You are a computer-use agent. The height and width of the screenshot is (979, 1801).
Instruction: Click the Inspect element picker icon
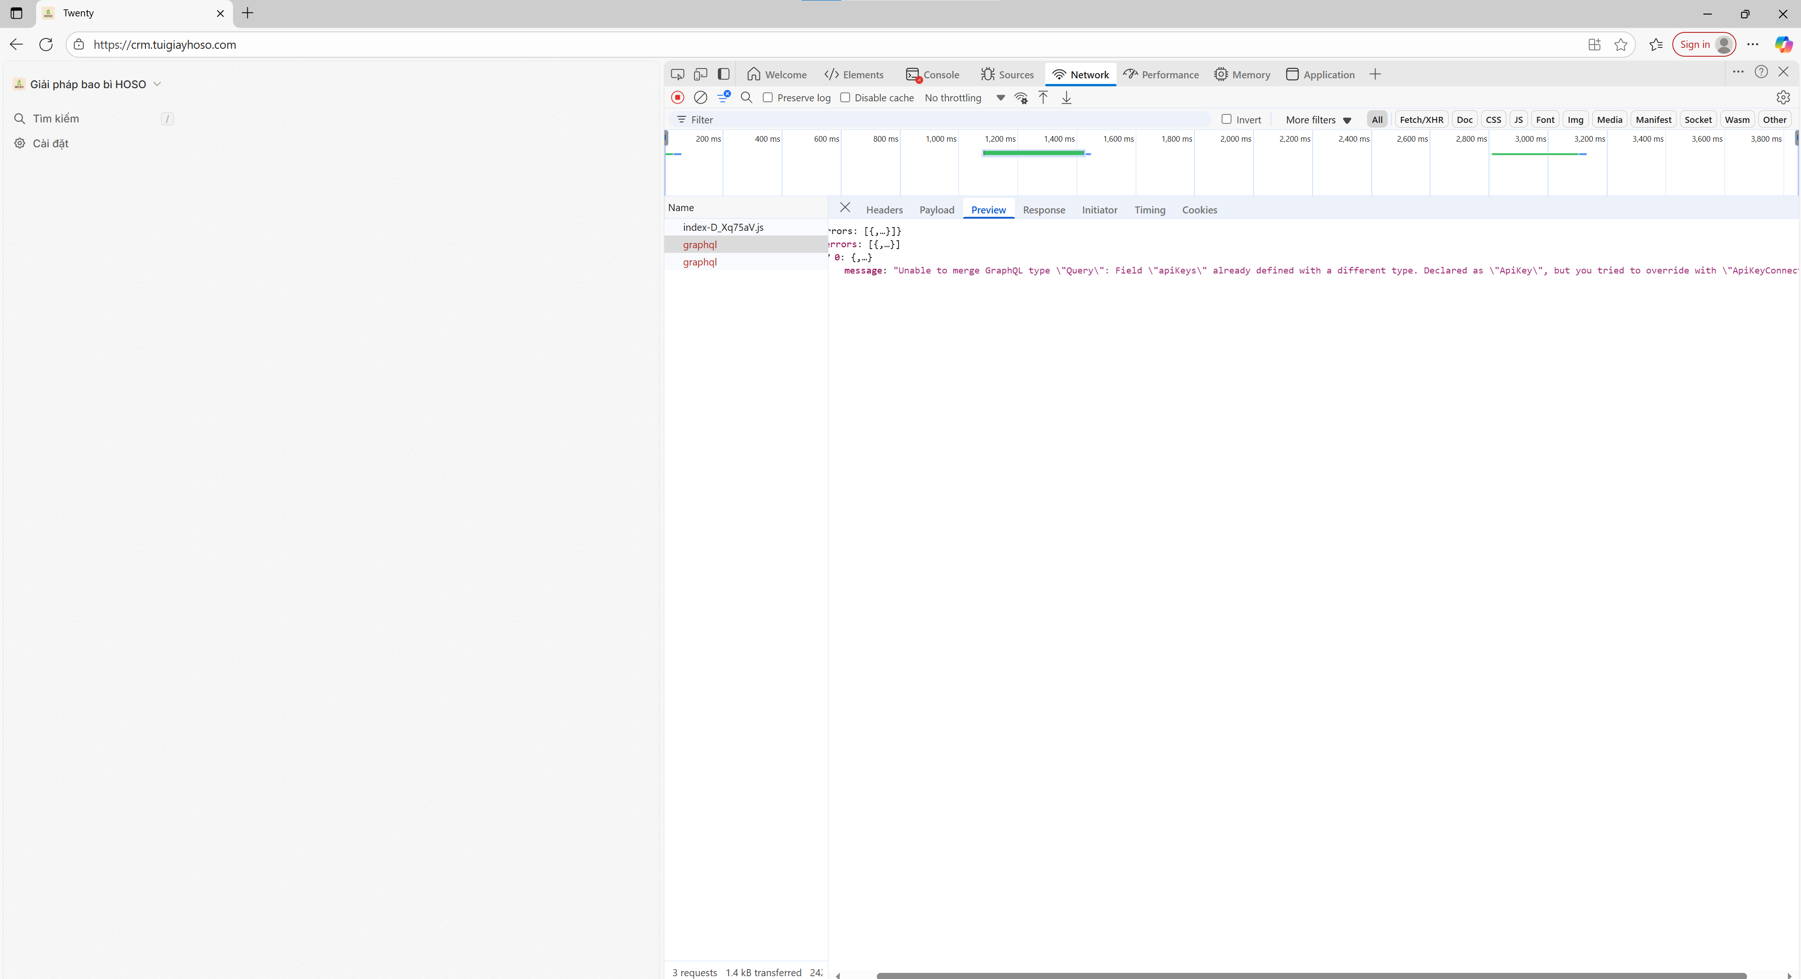[677, 74]
